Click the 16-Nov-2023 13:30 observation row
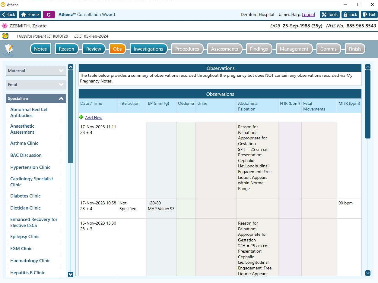 pyautogui.click(x=220, y=247)
